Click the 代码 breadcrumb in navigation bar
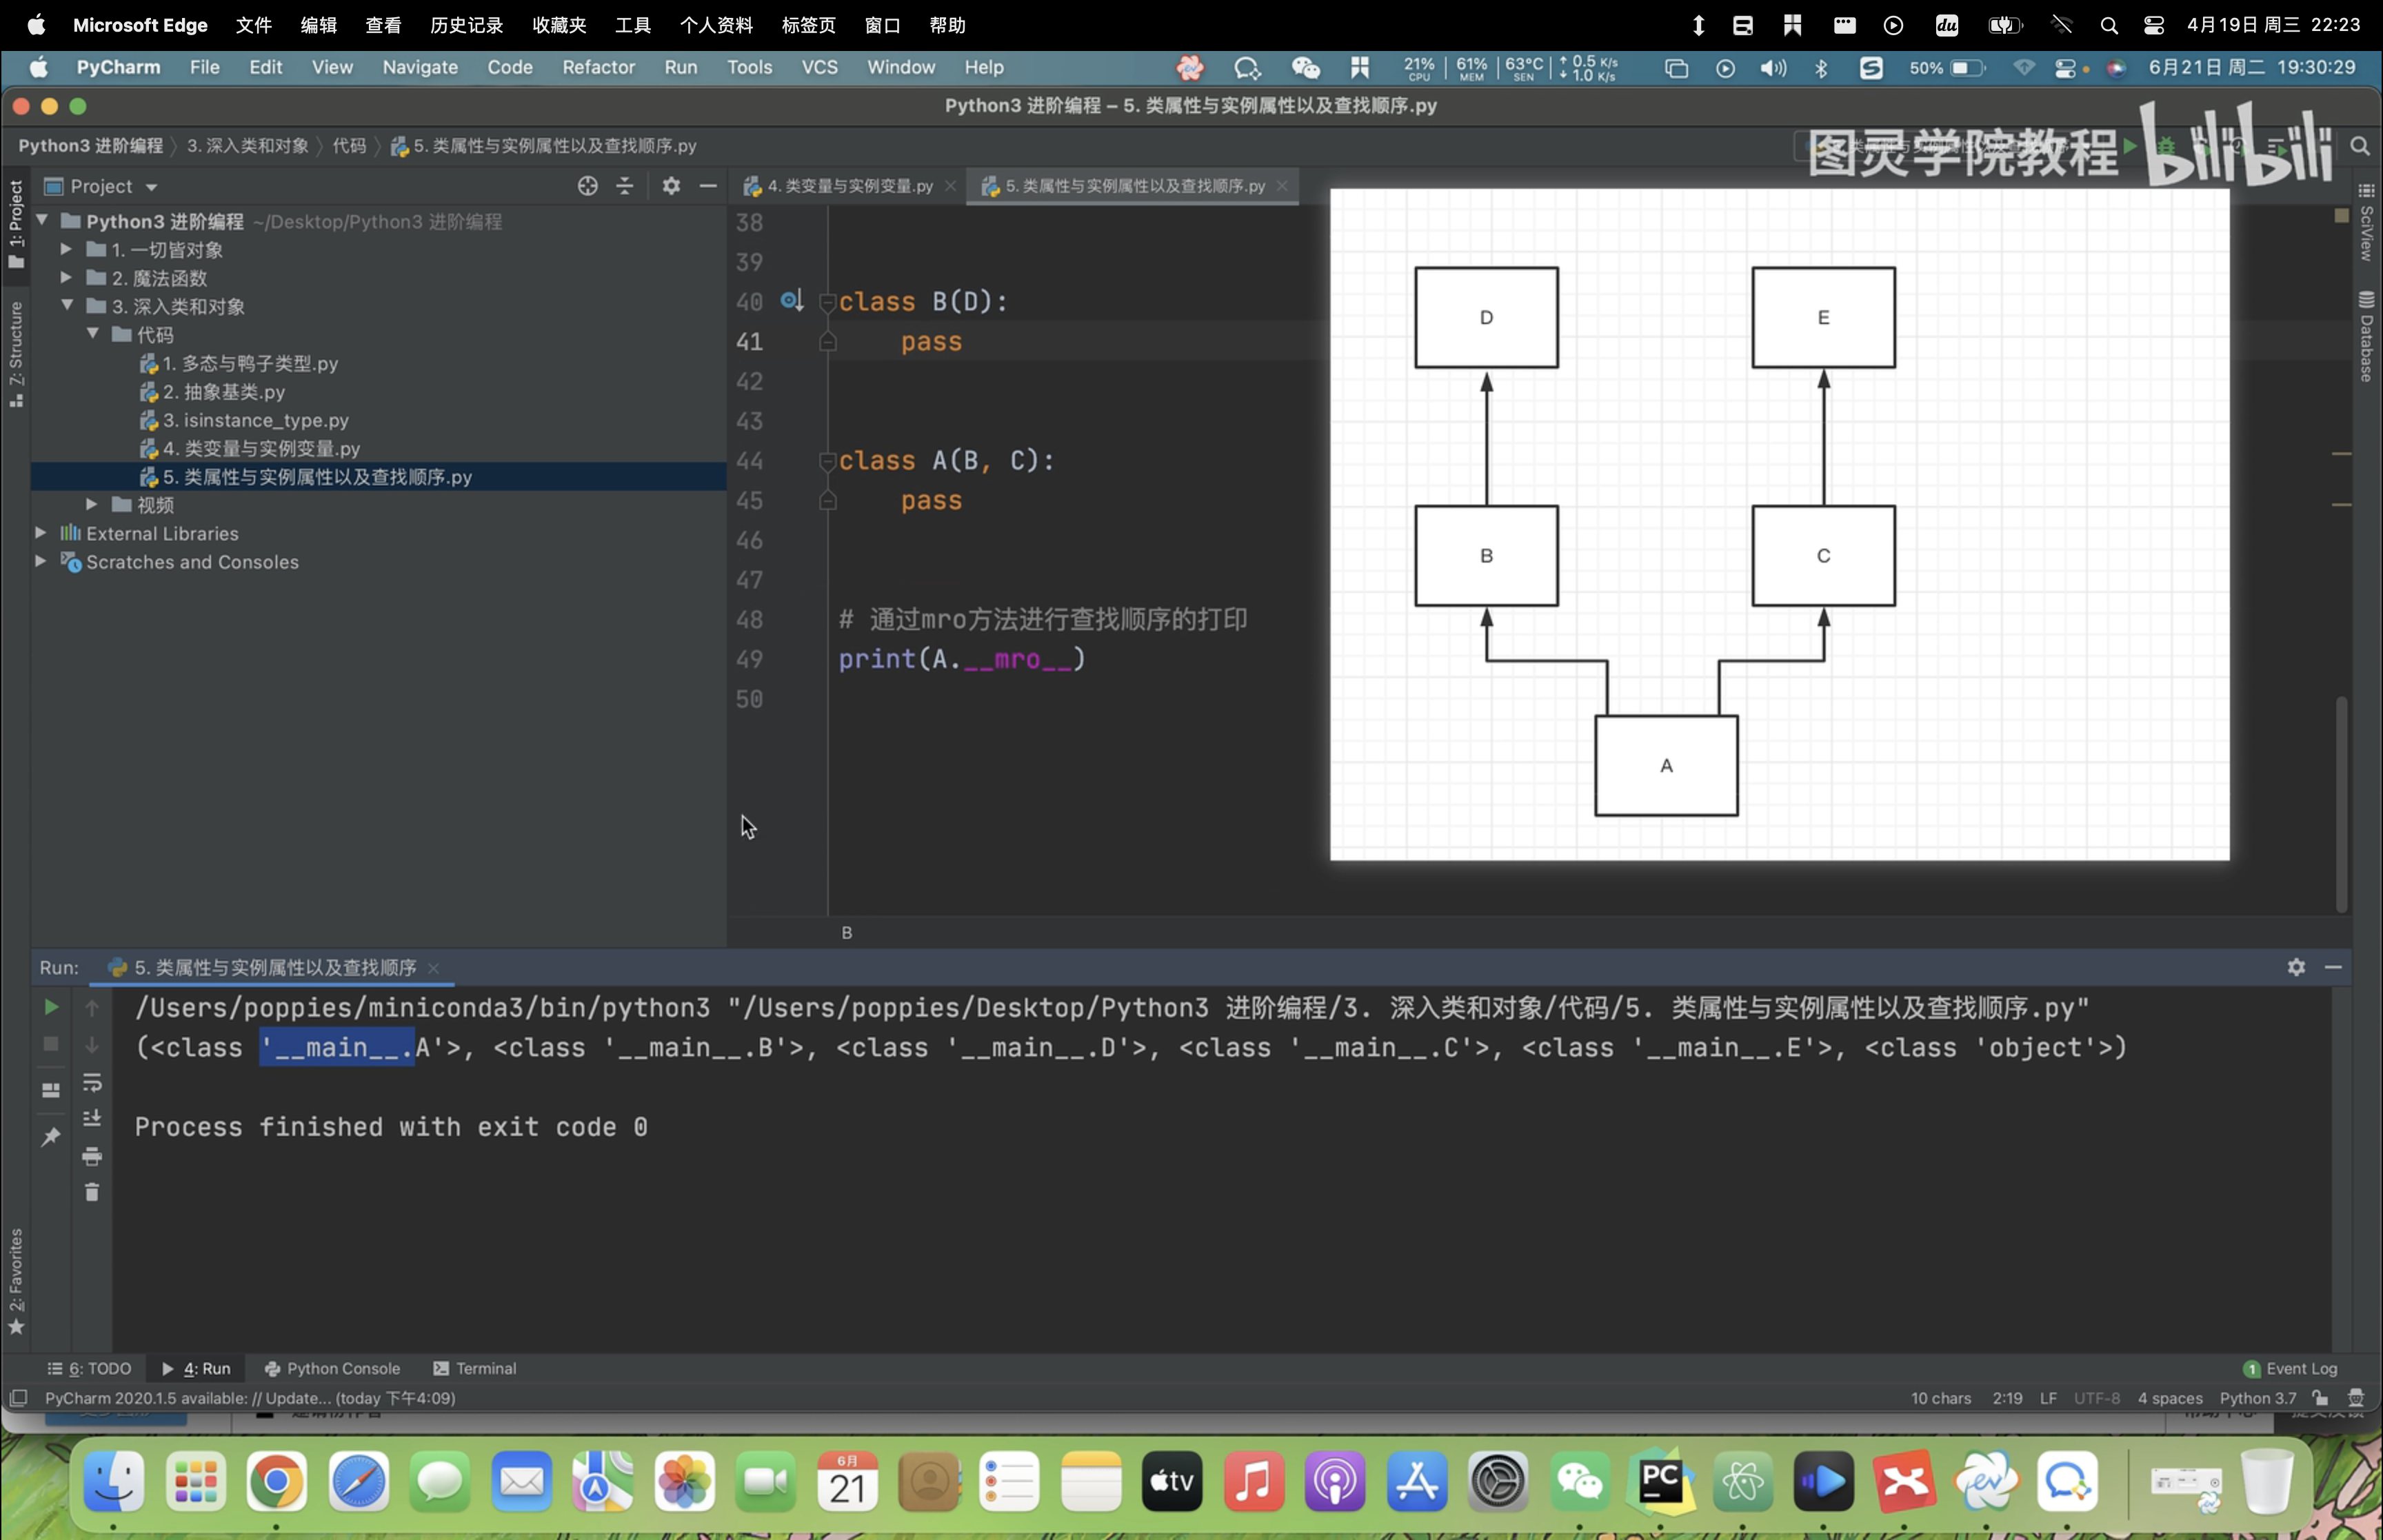Viewport: 2383px width, 1540px height. click(x=349, y=146)
